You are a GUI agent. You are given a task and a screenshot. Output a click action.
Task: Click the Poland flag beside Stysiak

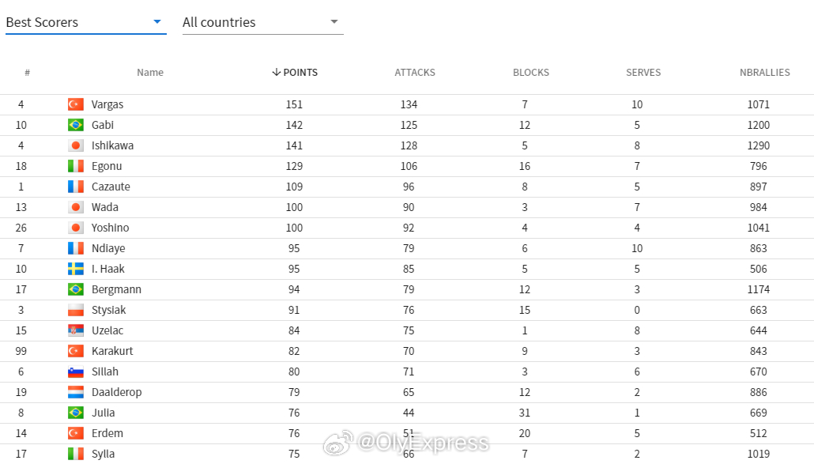point(76,310)
